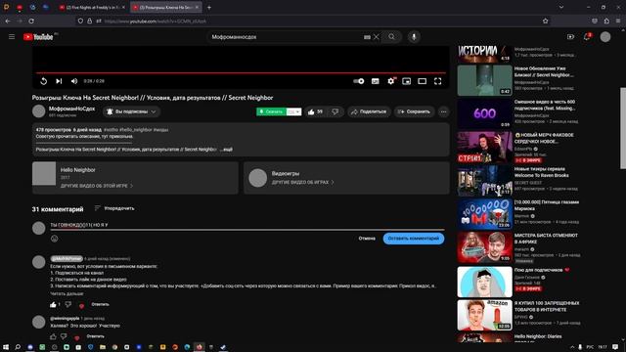Click the red video progress bar
The image size is (626, 352).
[241, 72]
